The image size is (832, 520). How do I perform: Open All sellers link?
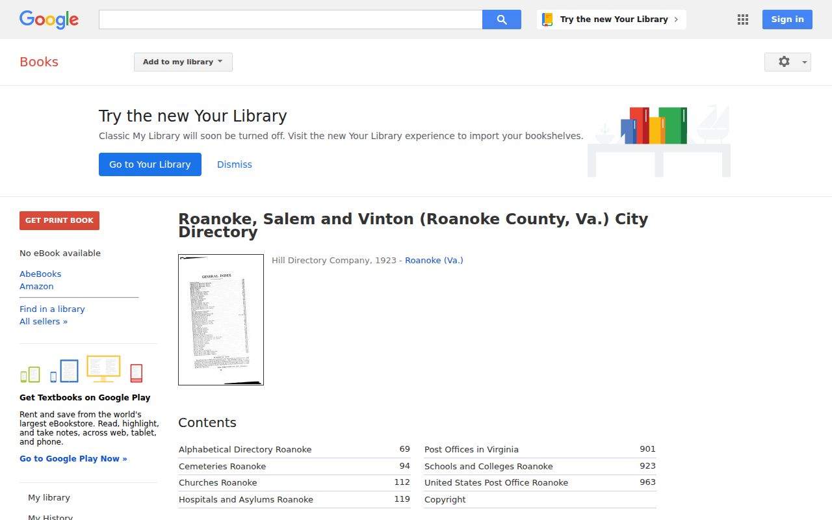pyautogui.click(x=44, y=321)
